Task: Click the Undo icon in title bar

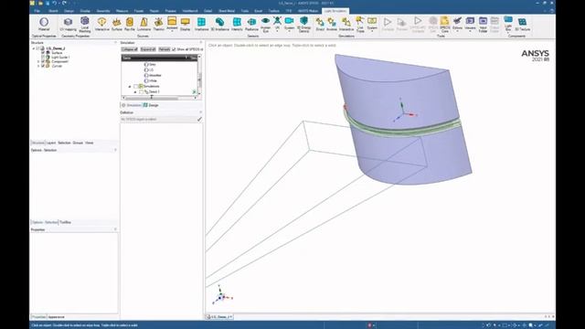Action: [x=55, y=3]
